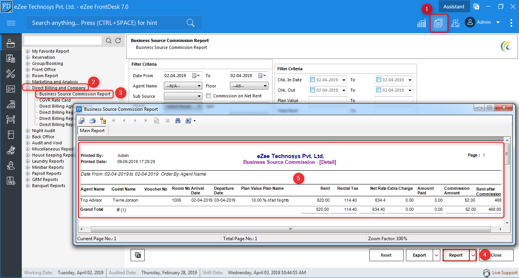Open the housekeeping cleaner sidebar icon

(11, 150)
